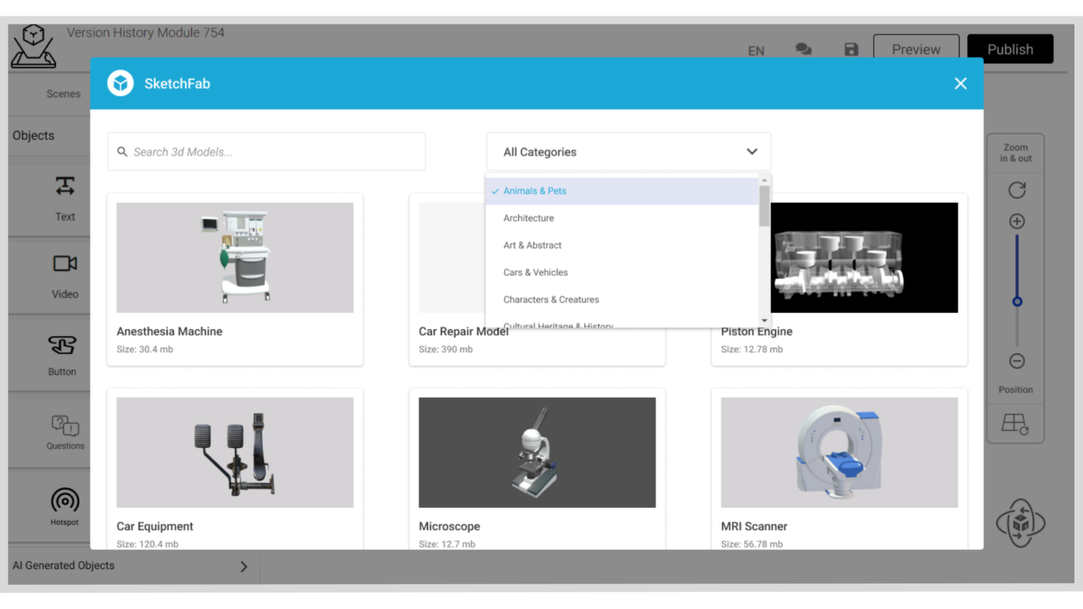The height and width of the screenshot is (609, 1083).
Task: Click the zoom out minus icon
Action: 1017,361
